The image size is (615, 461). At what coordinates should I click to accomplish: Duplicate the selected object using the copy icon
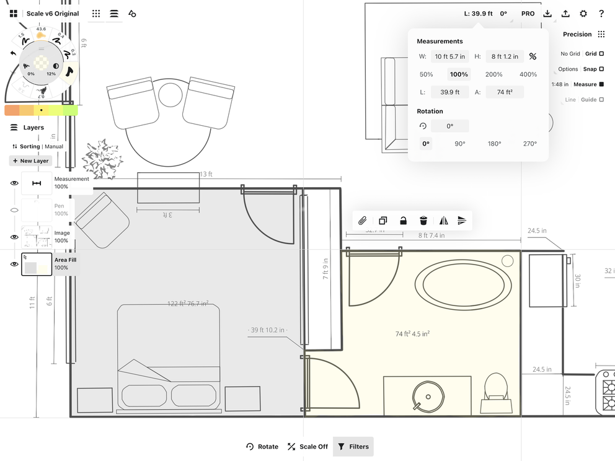[383, 220]
